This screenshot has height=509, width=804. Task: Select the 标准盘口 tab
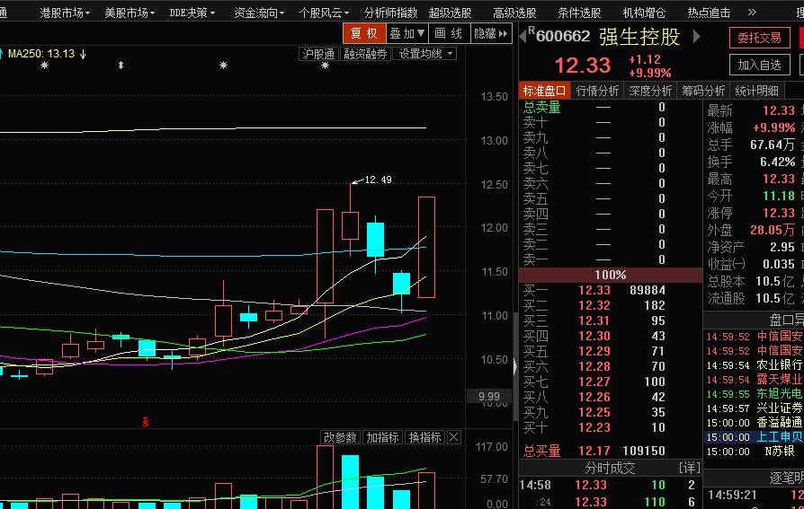[544, 91]
